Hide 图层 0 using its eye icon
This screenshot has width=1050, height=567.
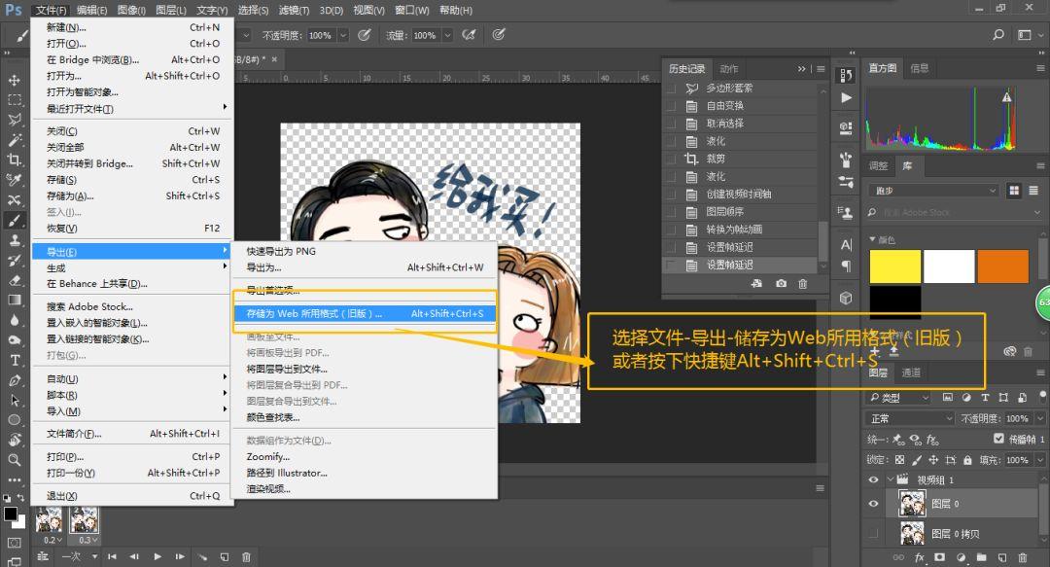tap(873, 504)
